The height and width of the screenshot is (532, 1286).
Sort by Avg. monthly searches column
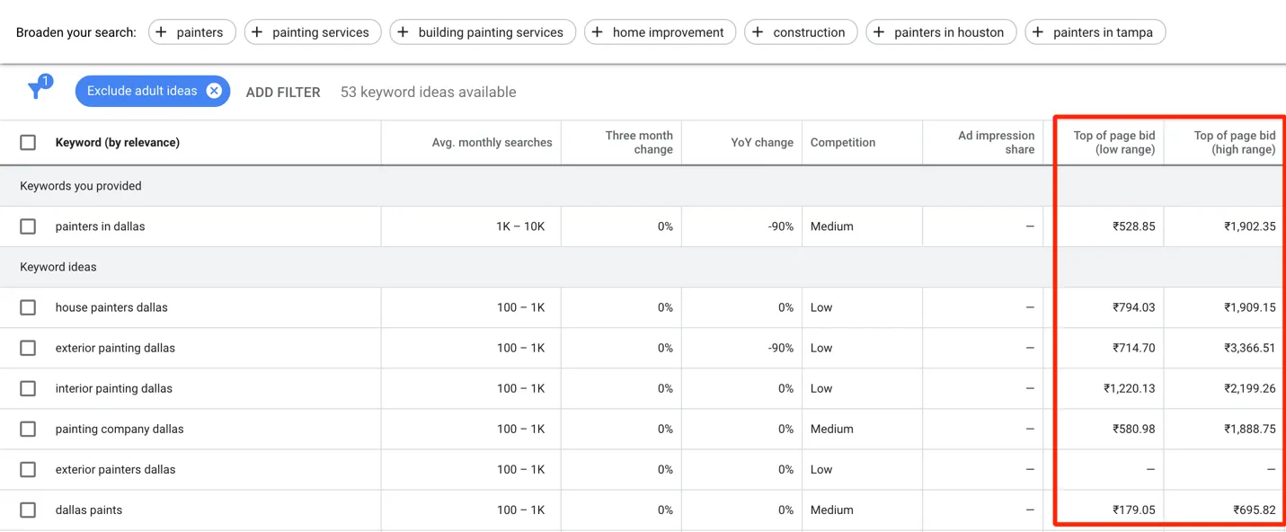point(492,142)
